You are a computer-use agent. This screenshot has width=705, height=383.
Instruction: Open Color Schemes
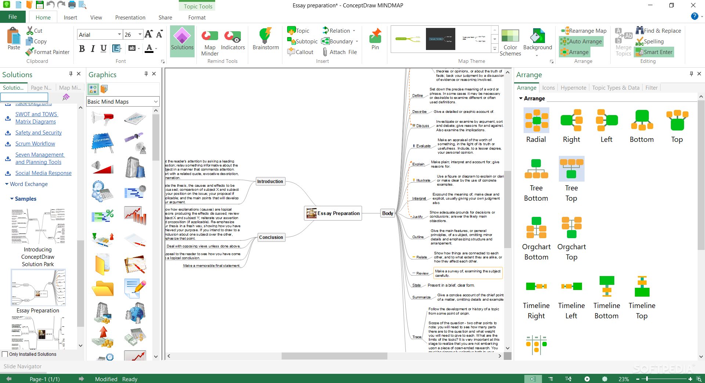510,43
